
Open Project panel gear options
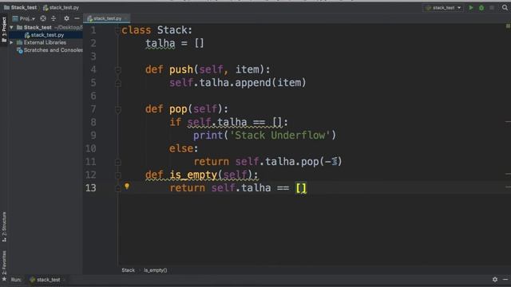pyautogui.click(x=66, y=18)
